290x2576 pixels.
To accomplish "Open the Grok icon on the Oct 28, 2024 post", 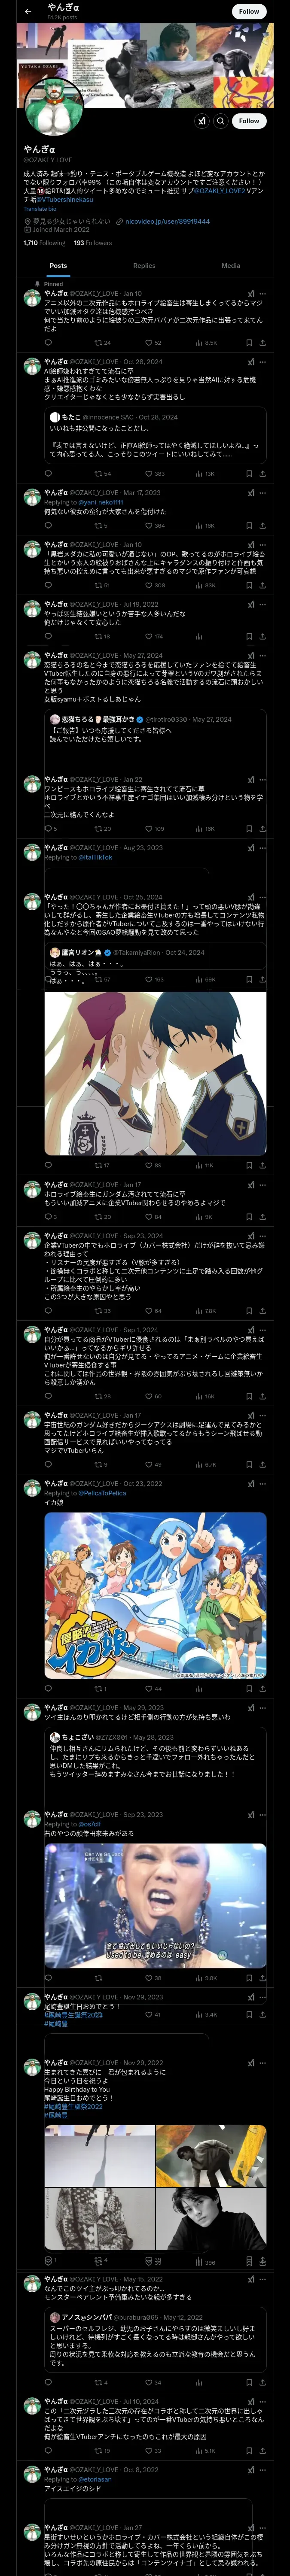I will pos(251,362).
